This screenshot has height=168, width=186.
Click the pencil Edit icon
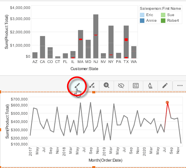[165, 85]
